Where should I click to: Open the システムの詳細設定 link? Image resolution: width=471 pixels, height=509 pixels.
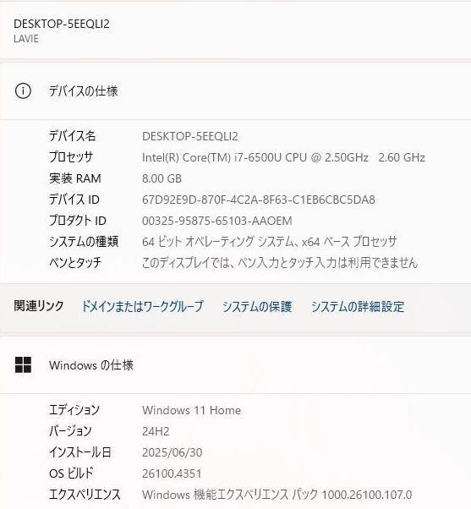point(358,306)
